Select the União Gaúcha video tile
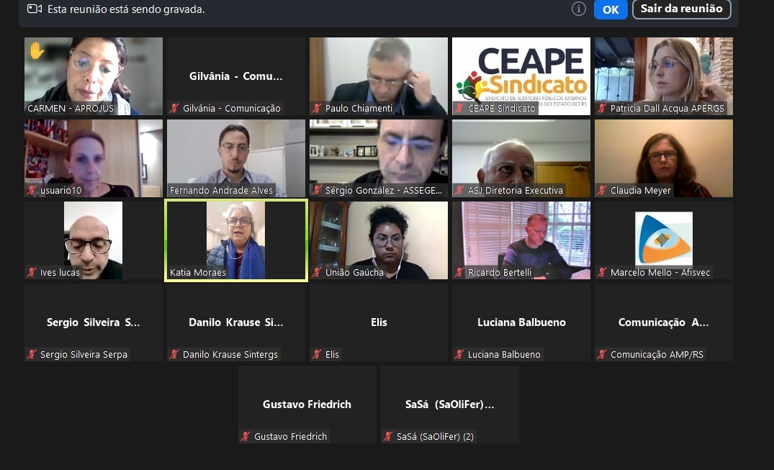This screenshot has width=774, height=470. [379, 240]
